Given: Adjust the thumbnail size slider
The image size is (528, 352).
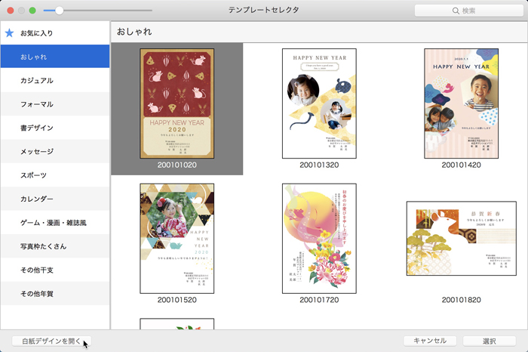Looking at the screenshot, I should [60, 11].
